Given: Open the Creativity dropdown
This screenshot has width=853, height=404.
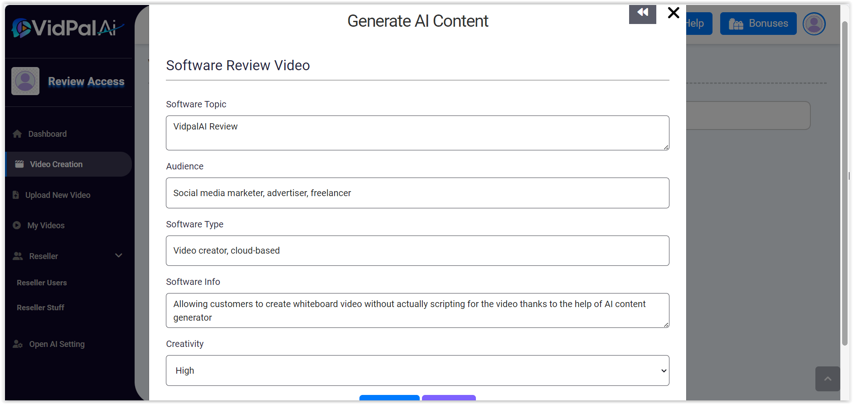Looking at the screenshot, I should point(417,370).
